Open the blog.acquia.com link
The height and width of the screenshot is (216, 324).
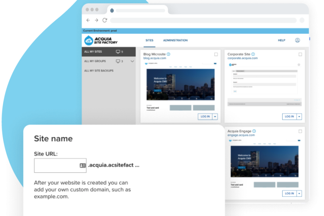tap(155, 58)
